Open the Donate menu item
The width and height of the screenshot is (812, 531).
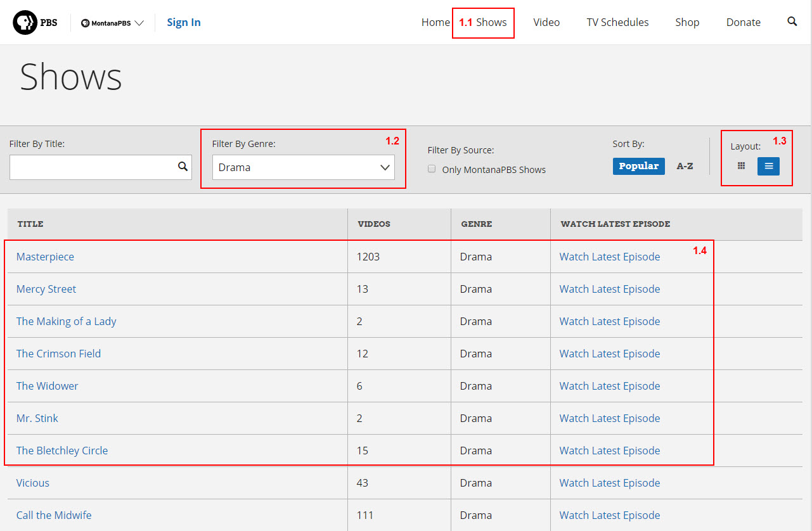tap(744, 22)
